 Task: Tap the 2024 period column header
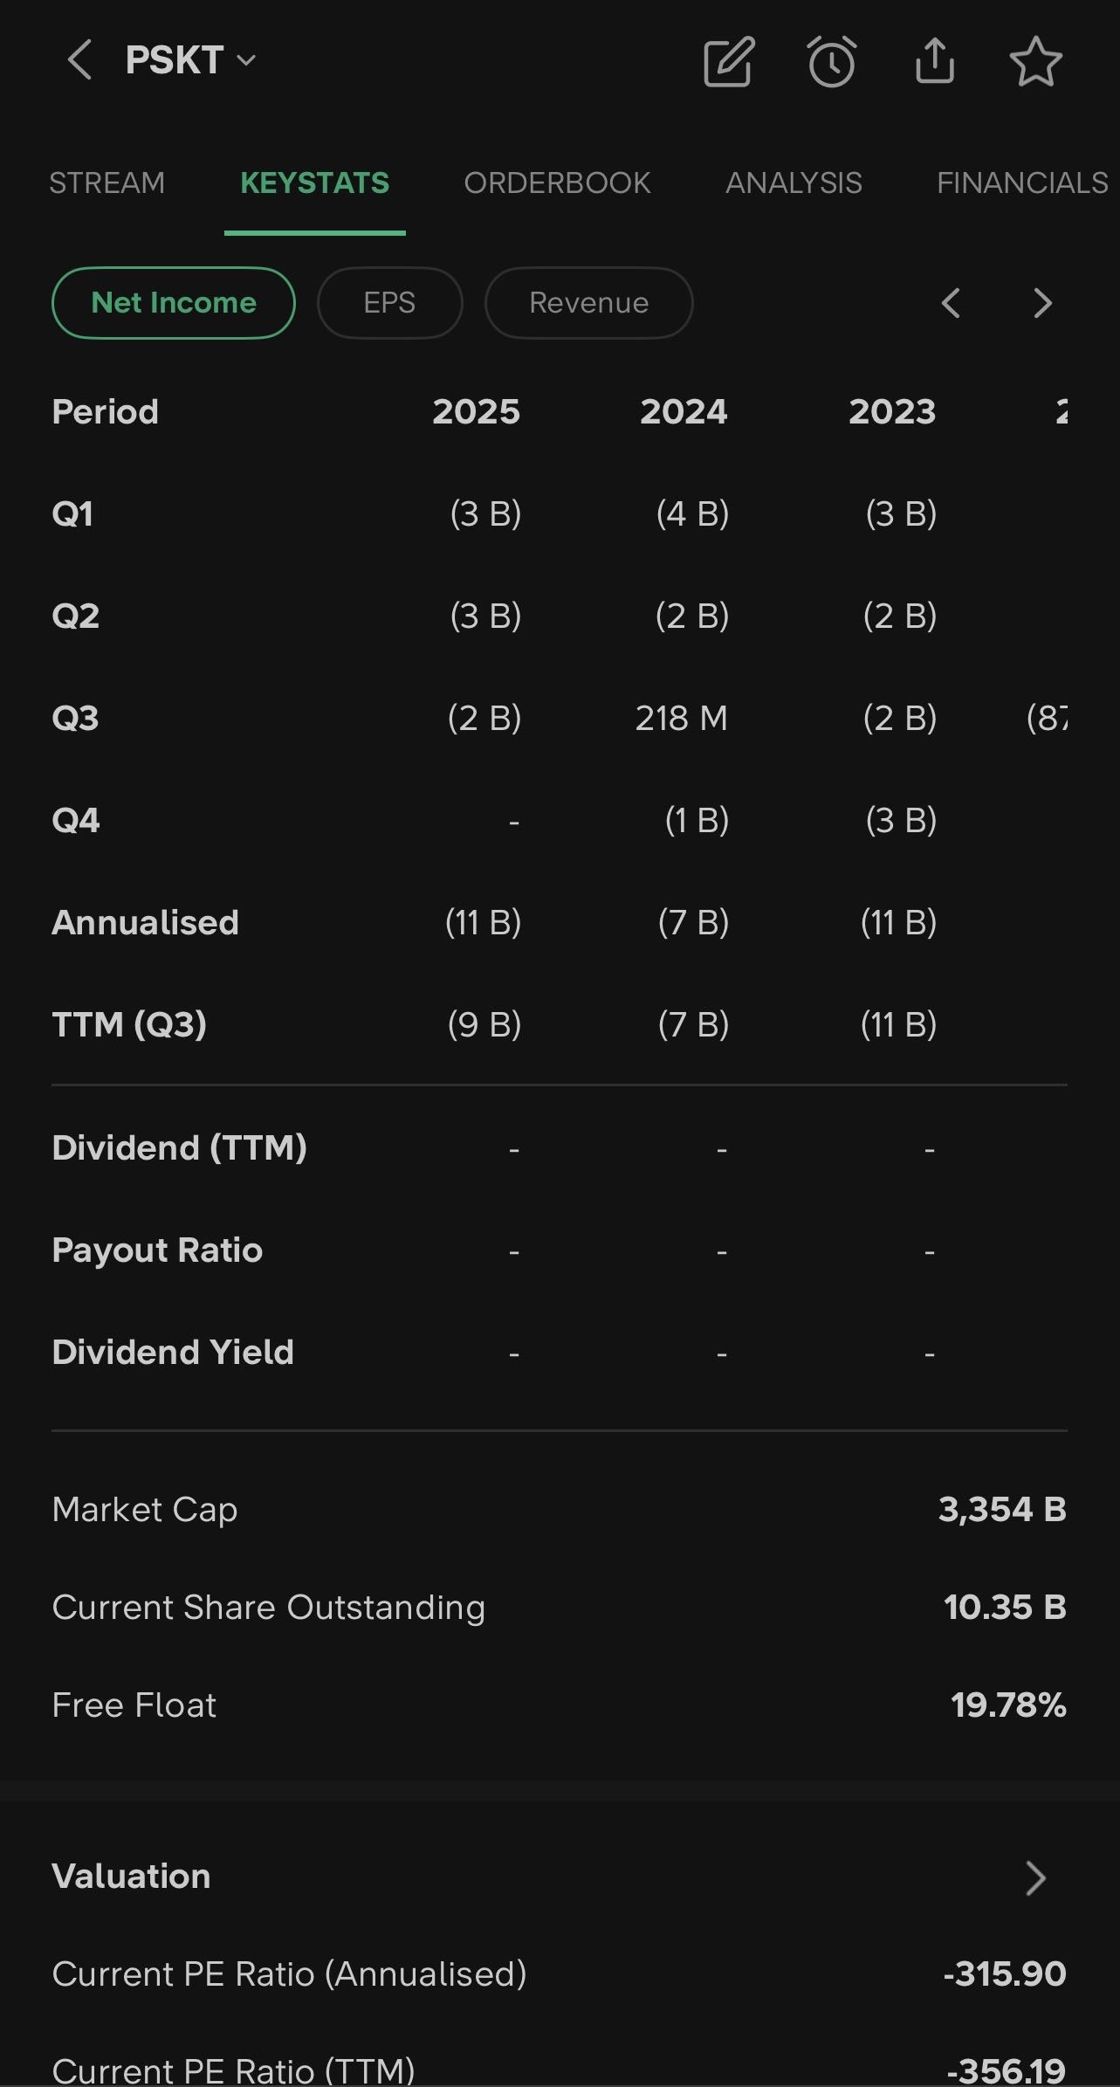tap(684, 411)
